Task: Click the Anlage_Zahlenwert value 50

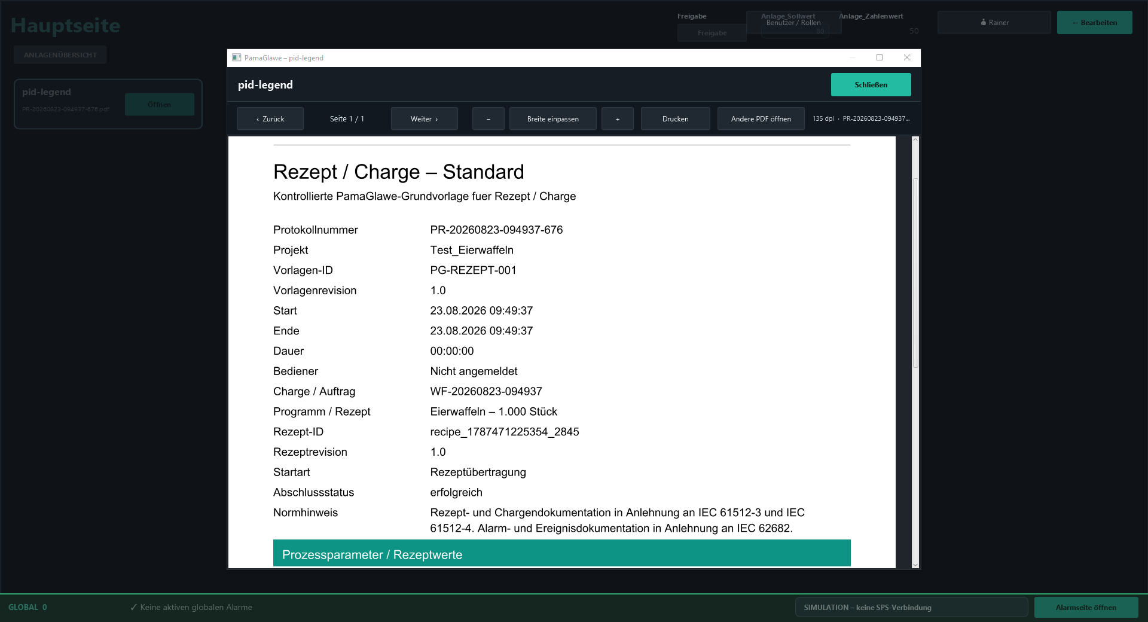Action: click(x=914, y=31)
